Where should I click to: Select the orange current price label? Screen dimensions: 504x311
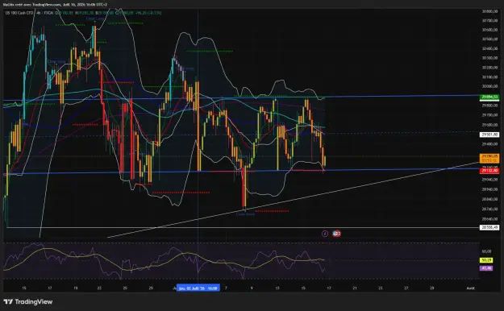tap(489, 158)
